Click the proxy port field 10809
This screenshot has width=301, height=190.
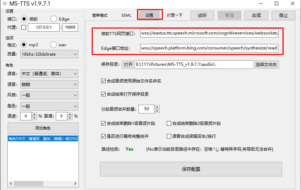[x=70, y=27]
